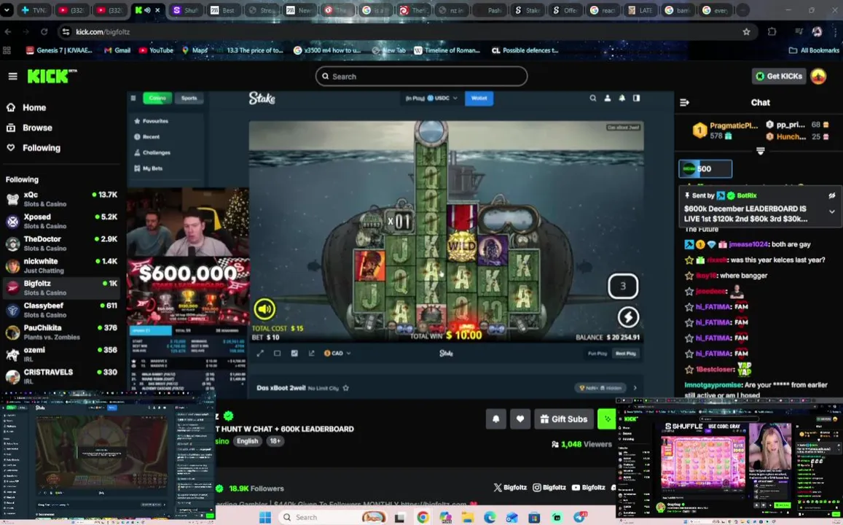Expand the pinned leaderboard message chevron

(x=832, y=212)
